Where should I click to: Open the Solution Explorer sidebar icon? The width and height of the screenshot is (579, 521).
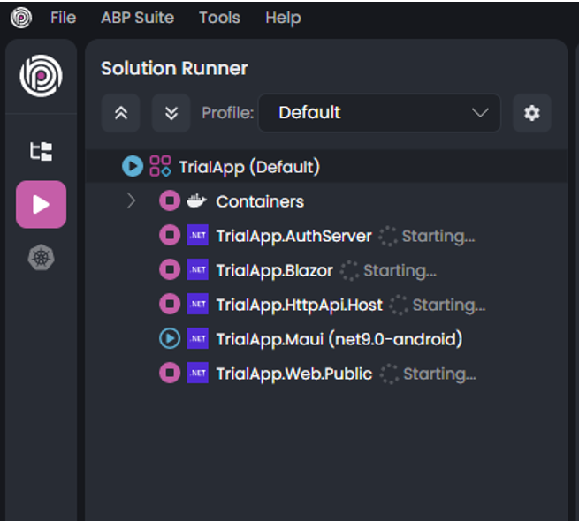(41, 151)
